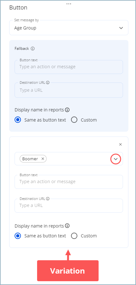Close the Boomer variation card

[x=120, y=144]
